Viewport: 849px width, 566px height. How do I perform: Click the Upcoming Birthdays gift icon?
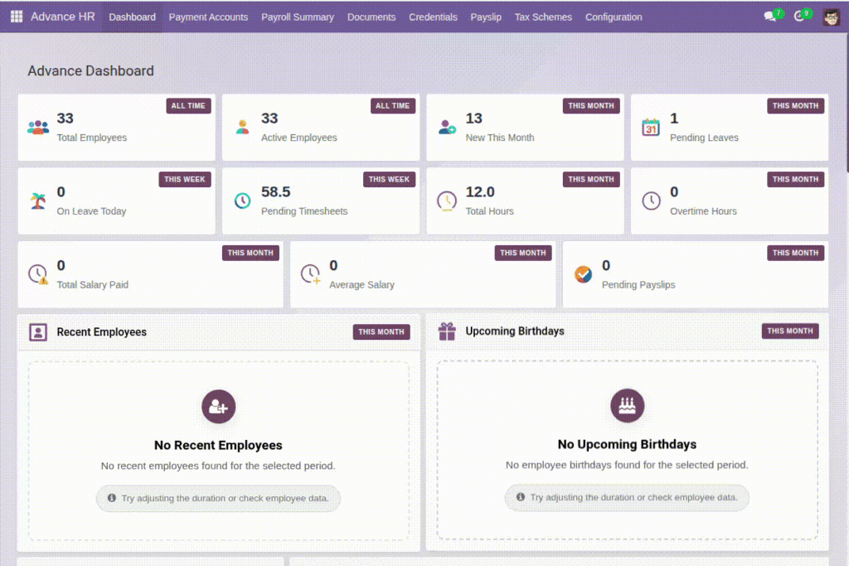[447, 331]
